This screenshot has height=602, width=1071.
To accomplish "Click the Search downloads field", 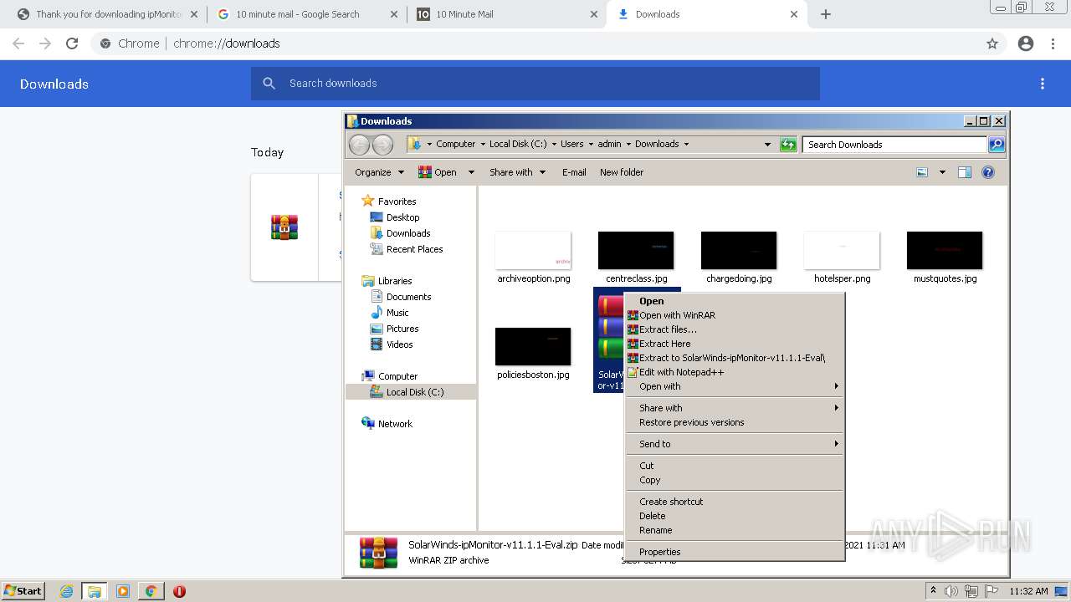I will tap(535, 84).
